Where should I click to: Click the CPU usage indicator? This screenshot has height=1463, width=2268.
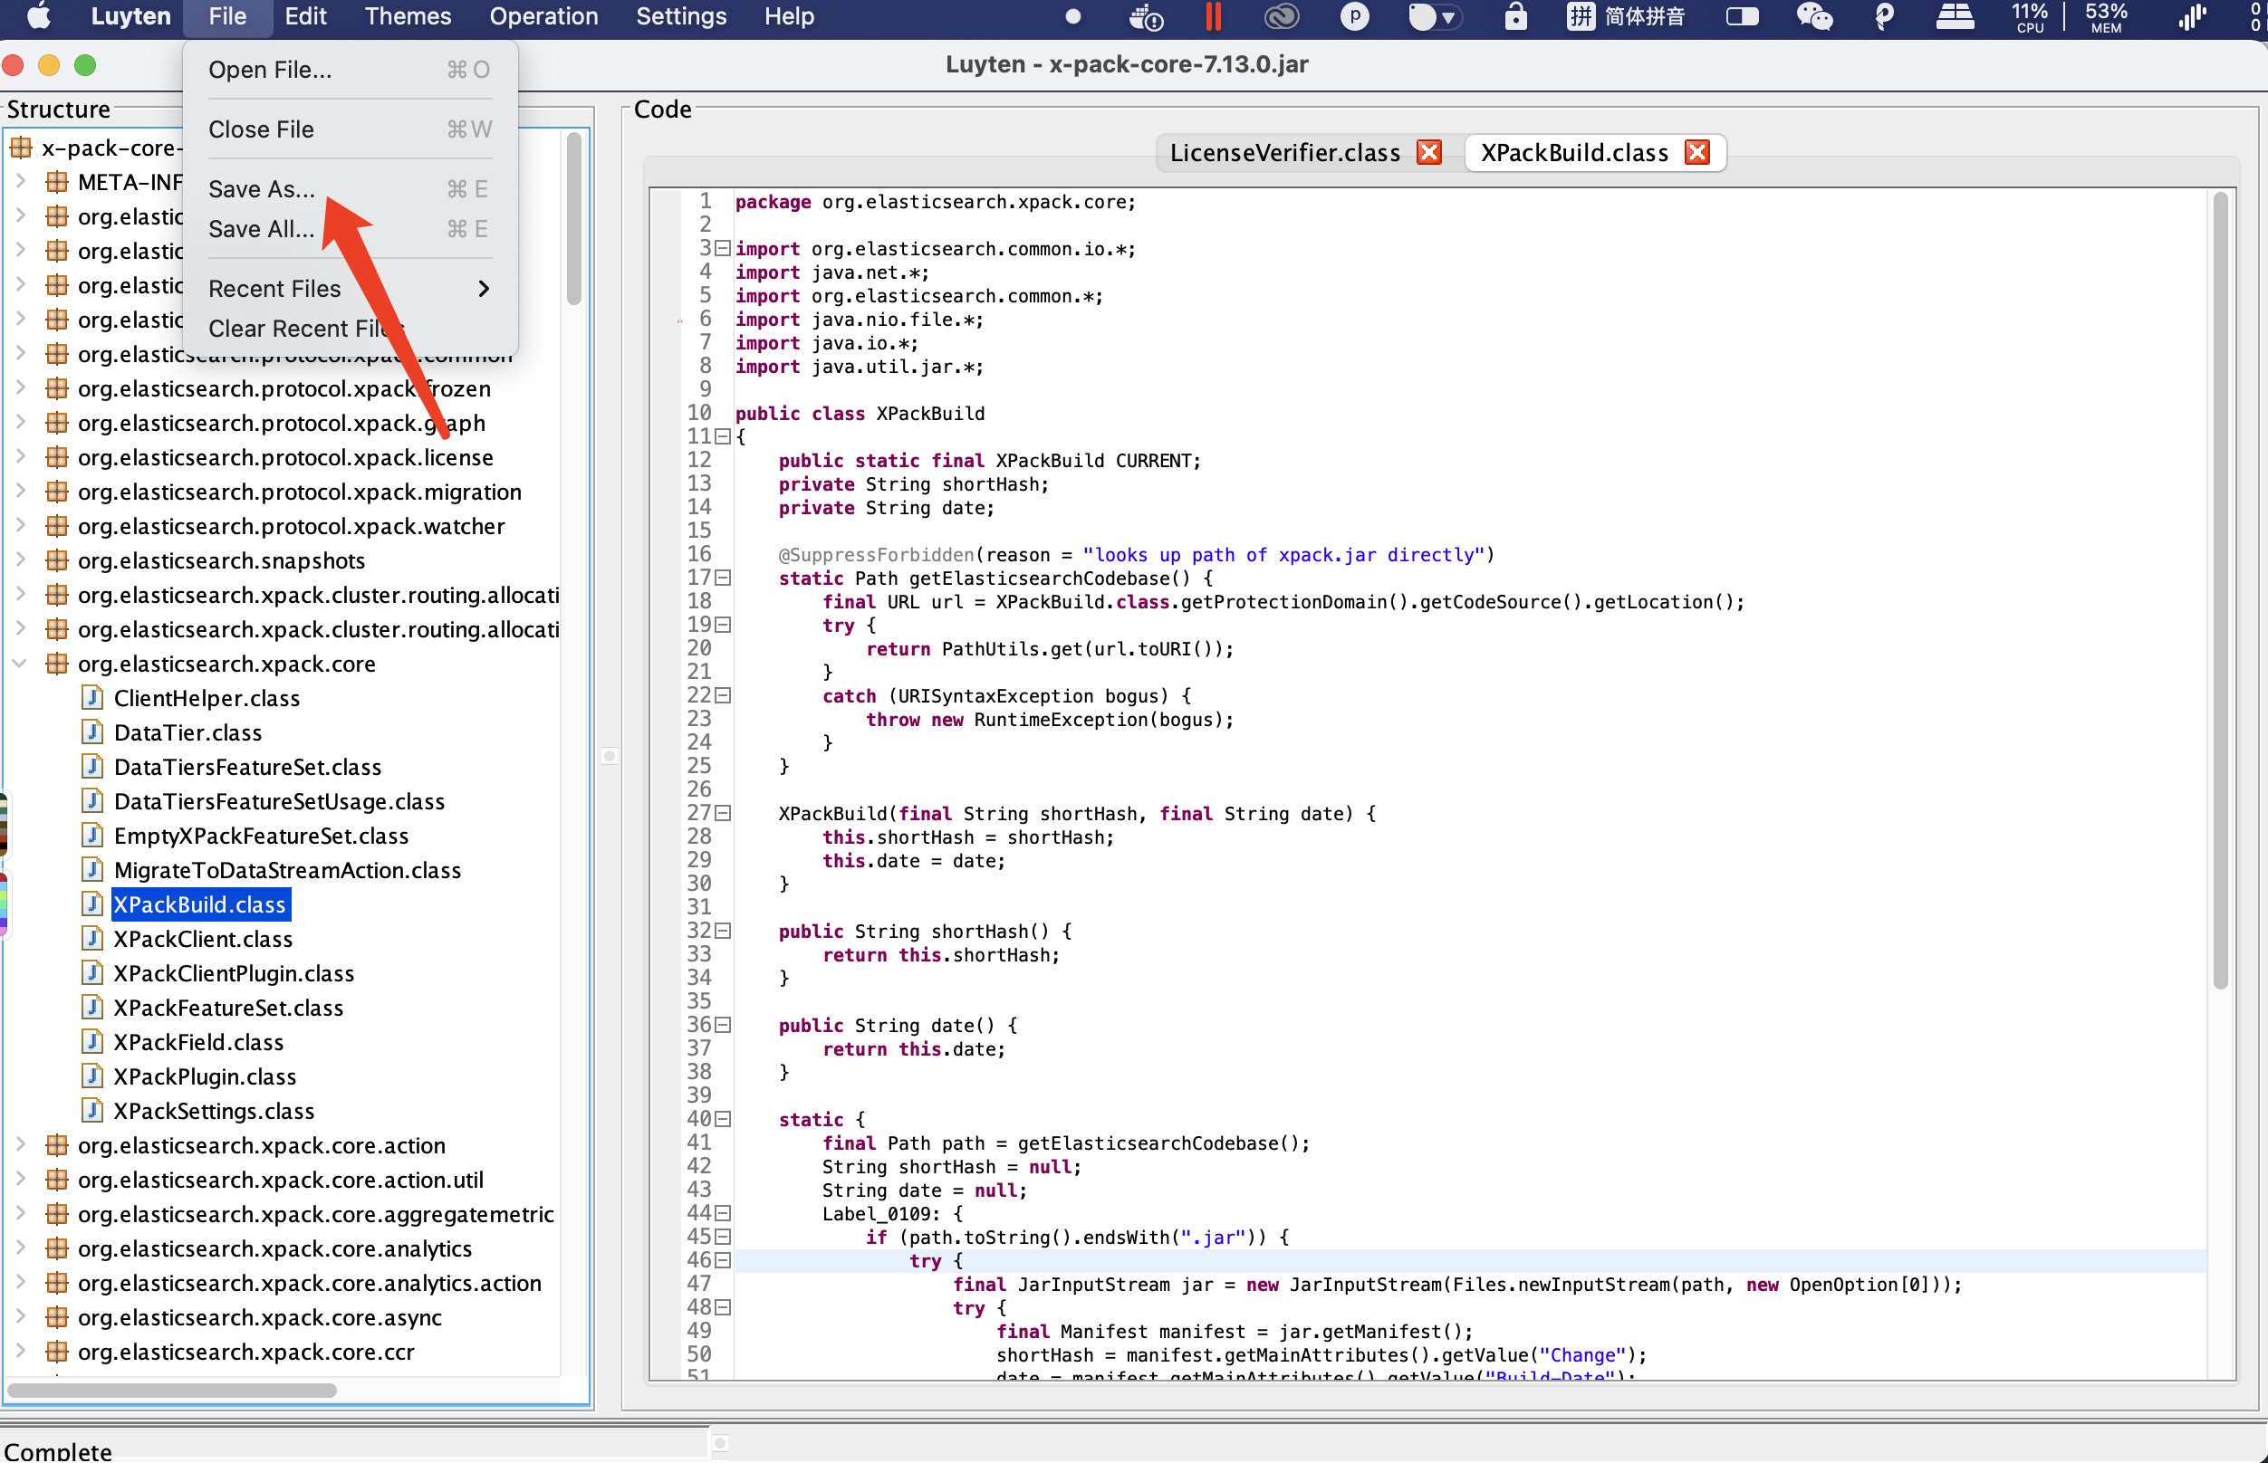[x=2030, y=16]
